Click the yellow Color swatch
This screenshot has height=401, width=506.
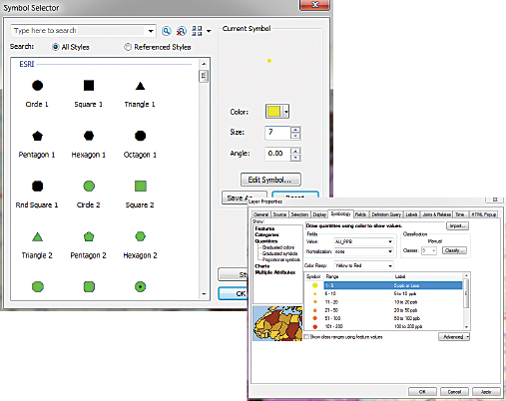point(274,112)
